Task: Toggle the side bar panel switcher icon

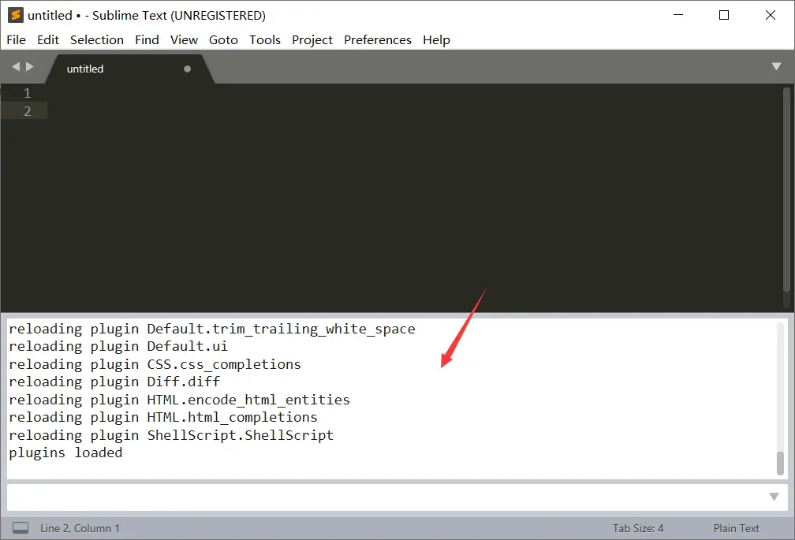Action: (21, 528)
